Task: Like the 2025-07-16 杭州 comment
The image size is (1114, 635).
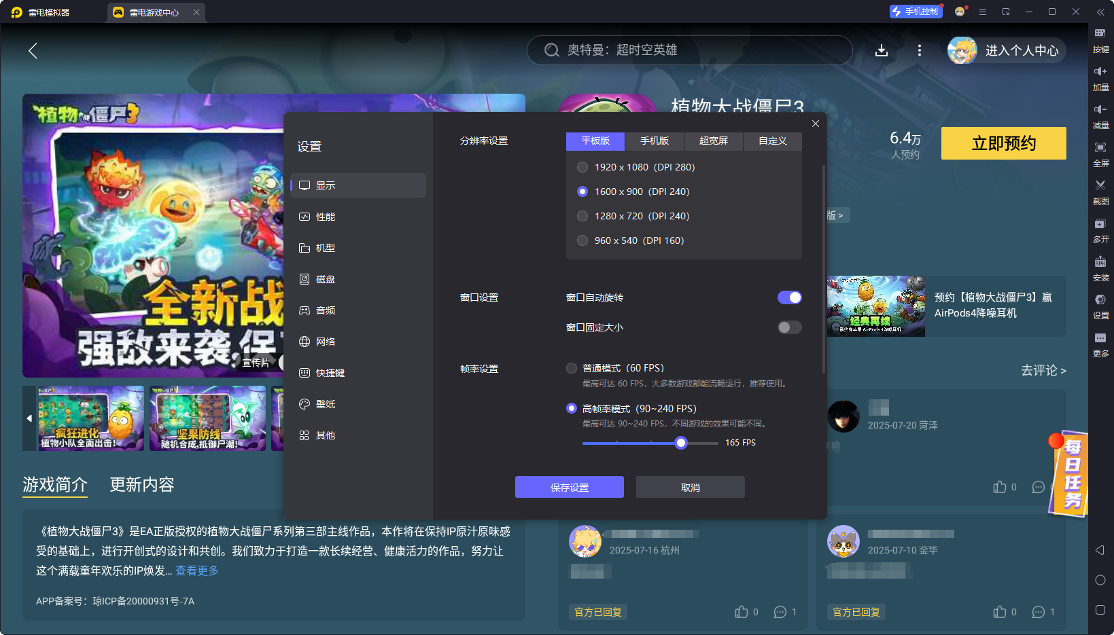Action: click(742, 612)
